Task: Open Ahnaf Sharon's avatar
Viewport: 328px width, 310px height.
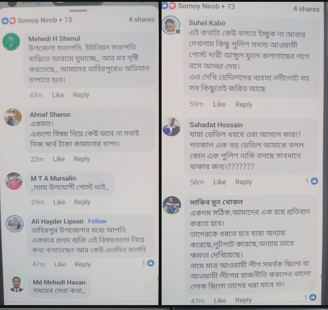Action: coord(13,117)
